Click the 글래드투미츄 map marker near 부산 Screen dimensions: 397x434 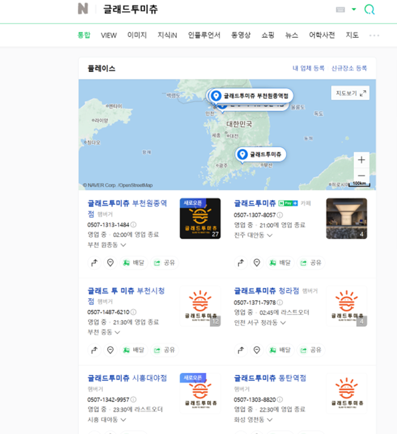pyautogui.click(x=260, y=154)
